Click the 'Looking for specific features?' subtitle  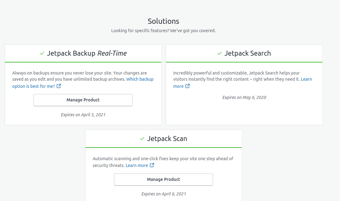point(163,31)
